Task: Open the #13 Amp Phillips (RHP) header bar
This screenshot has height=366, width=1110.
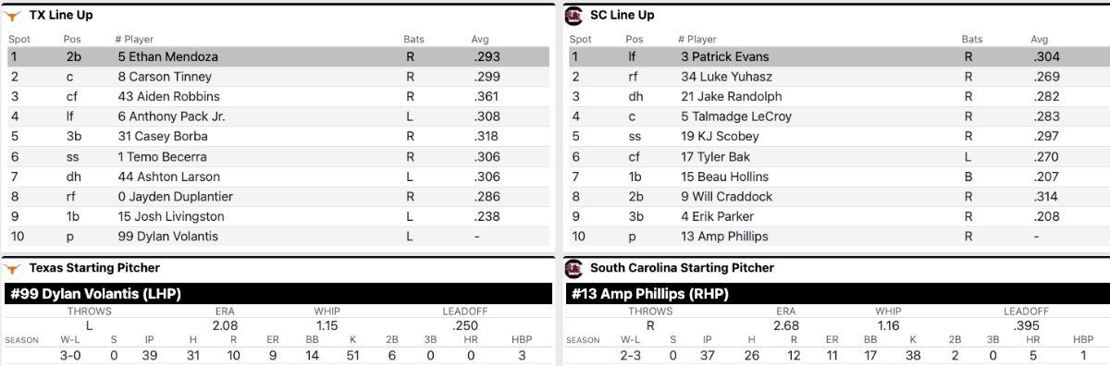Action: 837,294
